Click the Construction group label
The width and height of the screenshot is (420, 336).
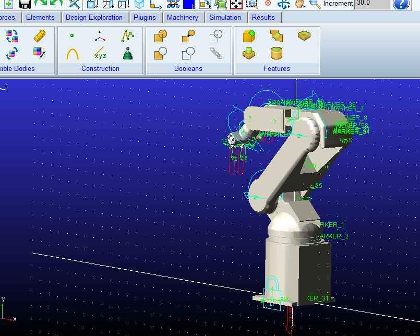101,68
